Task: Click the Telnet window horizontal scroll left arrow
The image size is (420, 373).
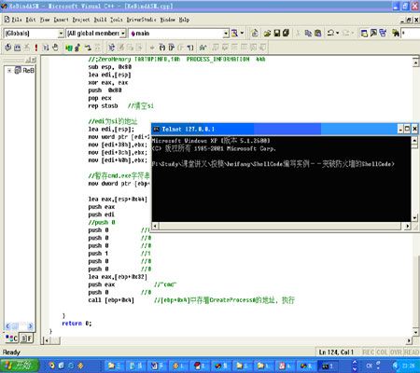Action: (155, 226)
